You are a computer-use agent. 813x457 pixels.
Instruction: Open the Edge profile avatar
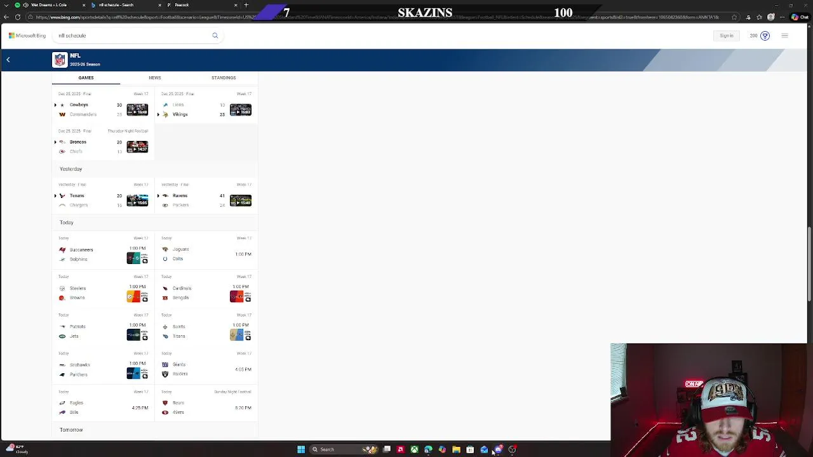pyautogui.click(x=771, y=17)
